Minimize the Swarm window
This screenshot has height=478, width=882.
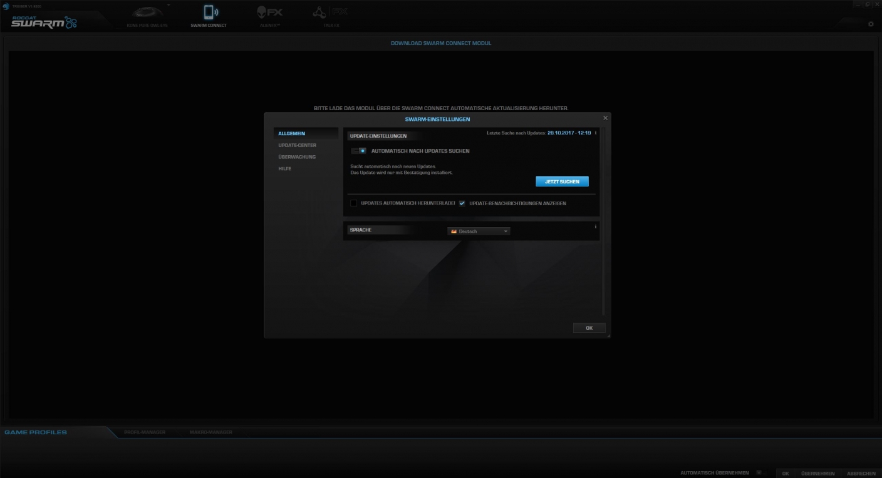[x=858, y=4]
